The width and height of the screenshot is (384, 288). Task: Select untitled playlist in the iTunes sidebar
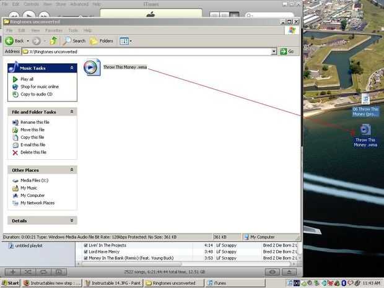click(28, 246)
